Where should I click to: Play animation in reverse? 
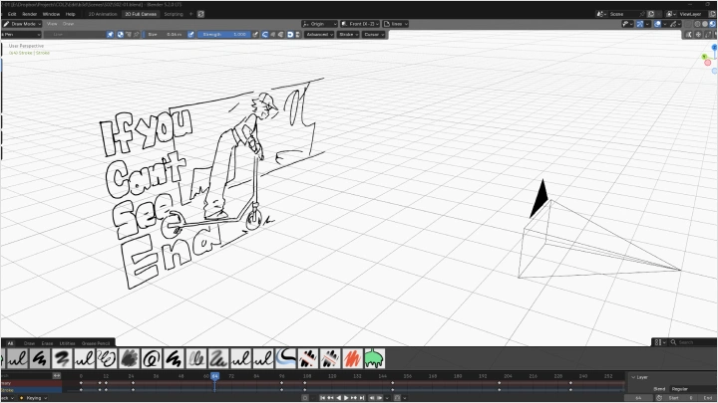pyautogui.click(x=338, y=398)
